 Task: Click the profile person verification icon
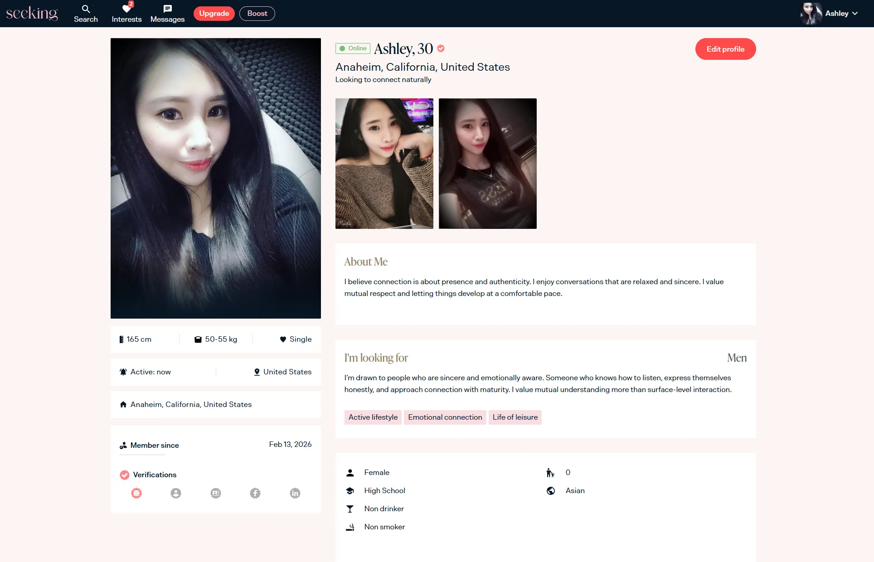click(176, 493)
